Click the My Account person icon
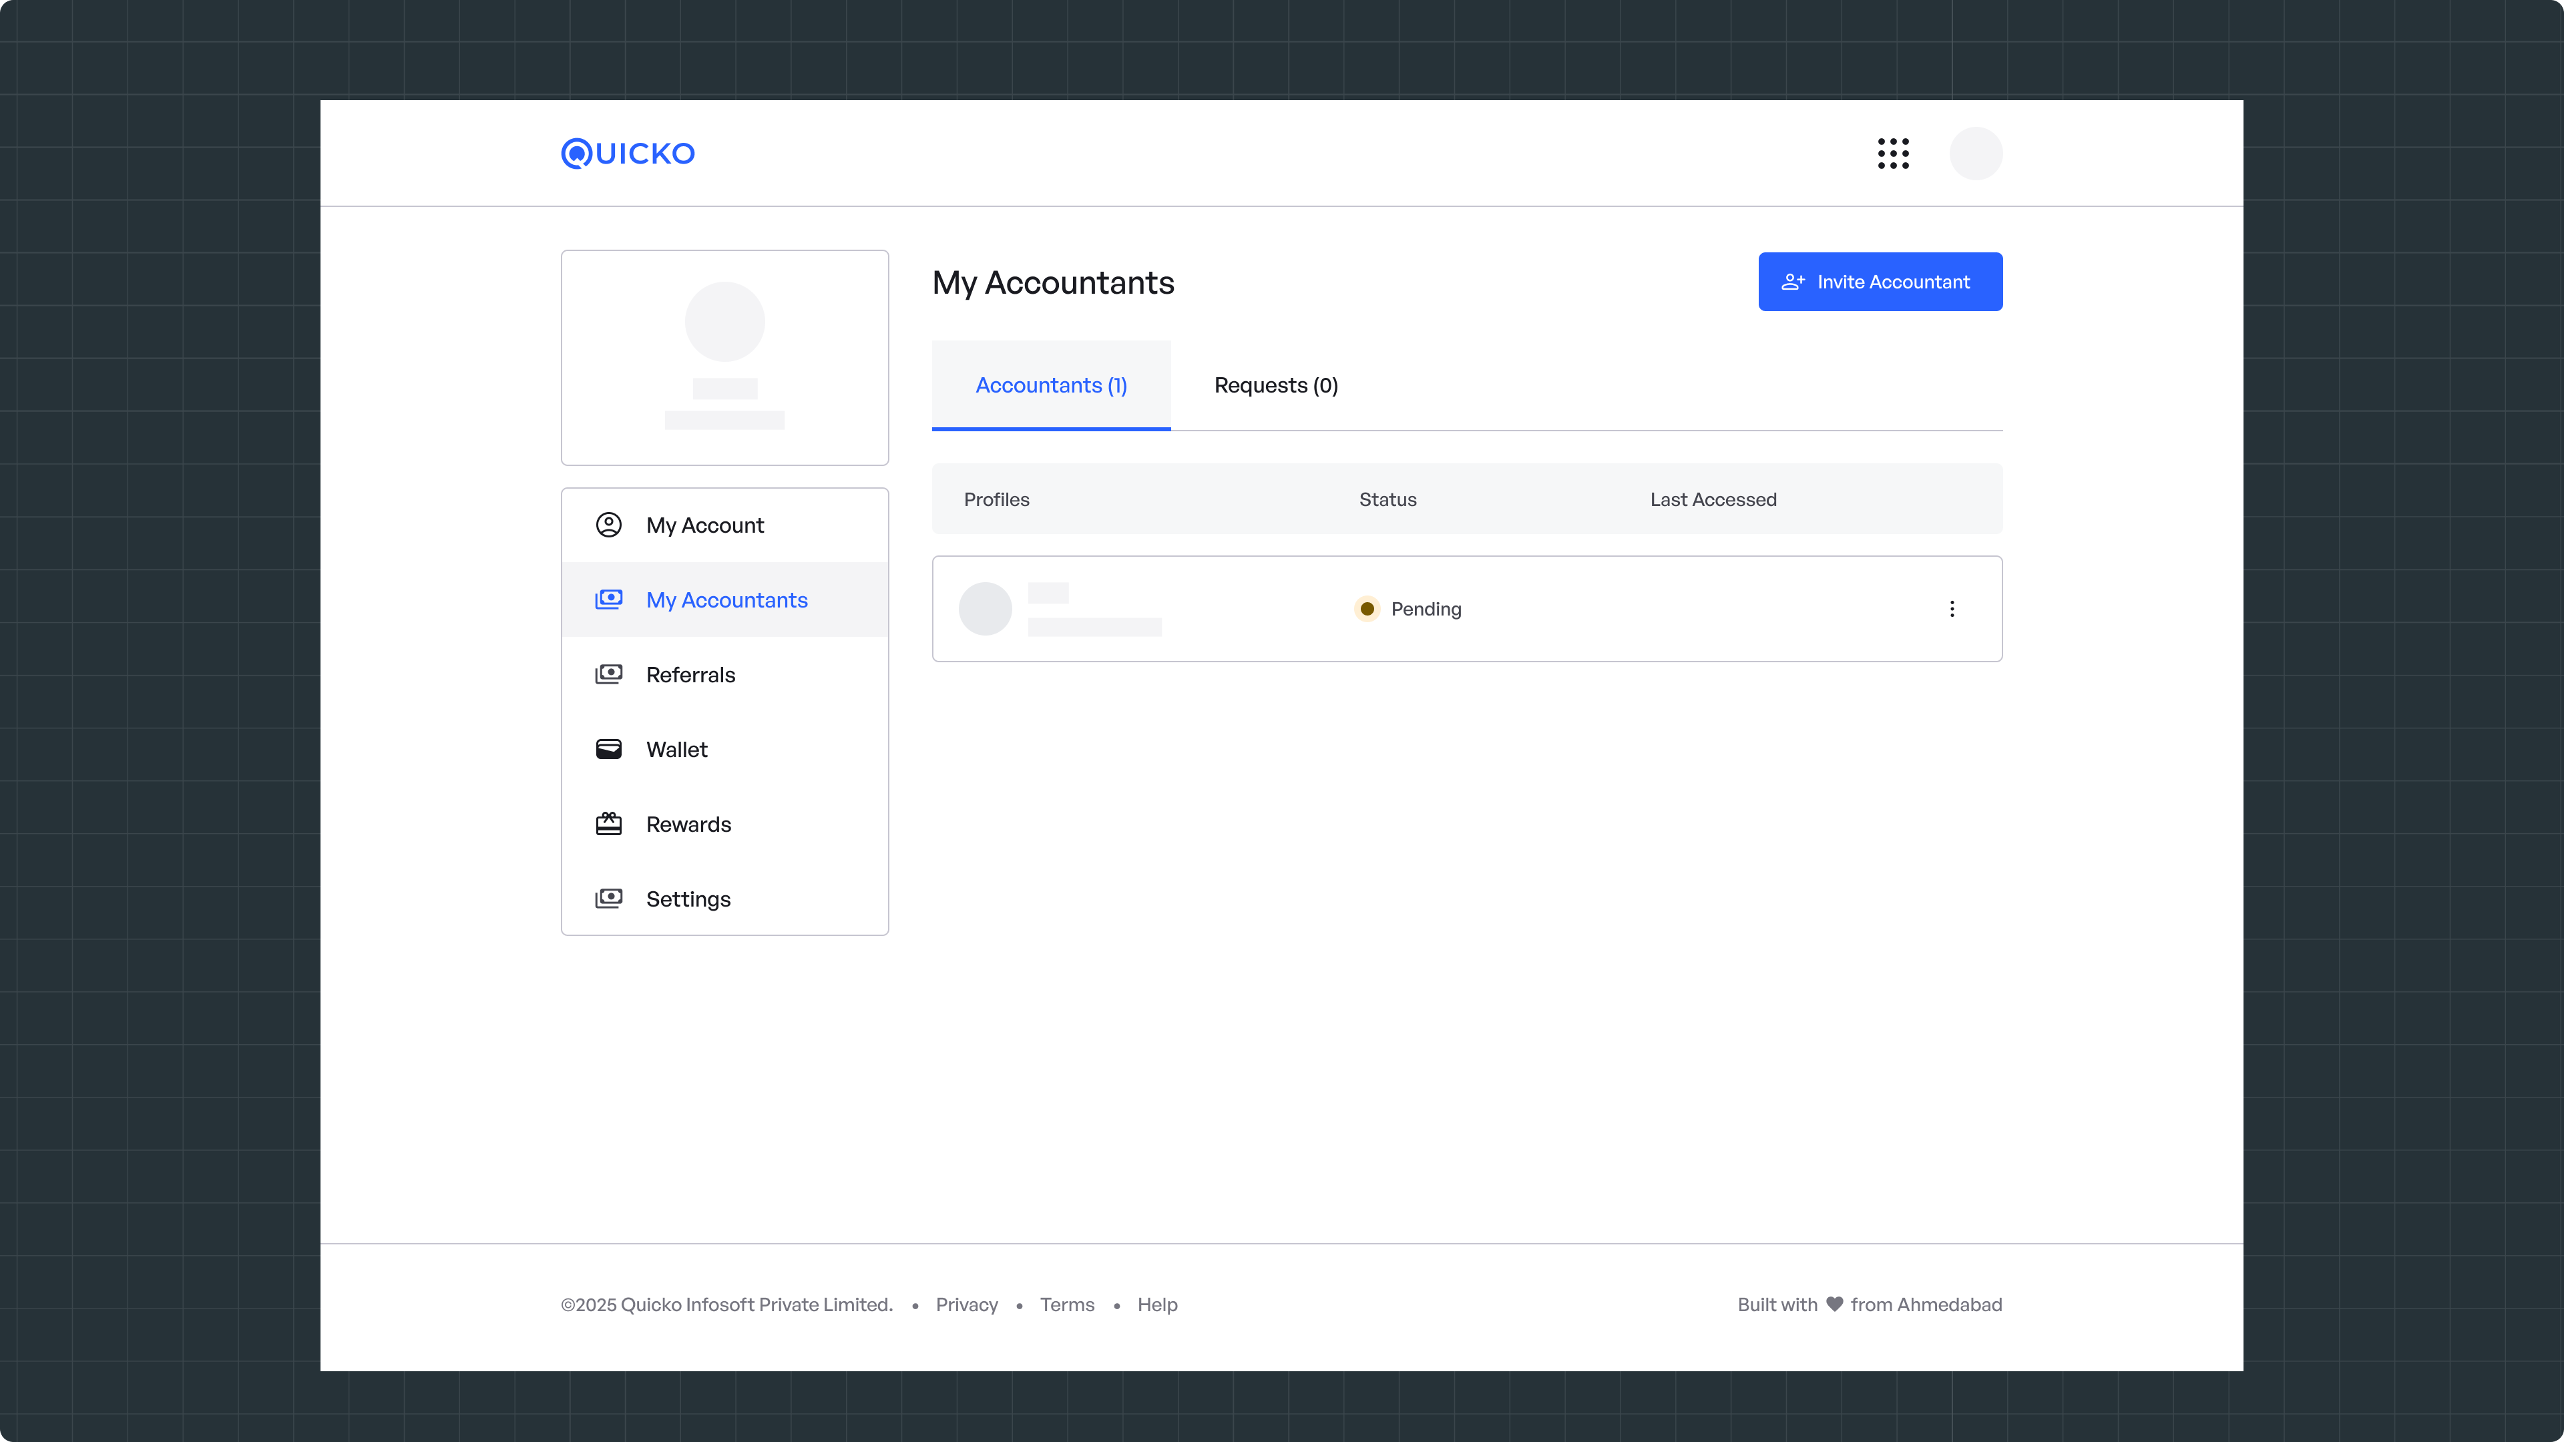 609,525
